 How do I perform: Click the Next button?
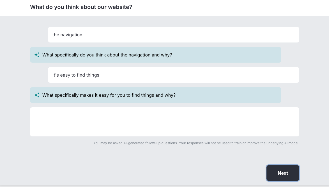click(283, 173)
